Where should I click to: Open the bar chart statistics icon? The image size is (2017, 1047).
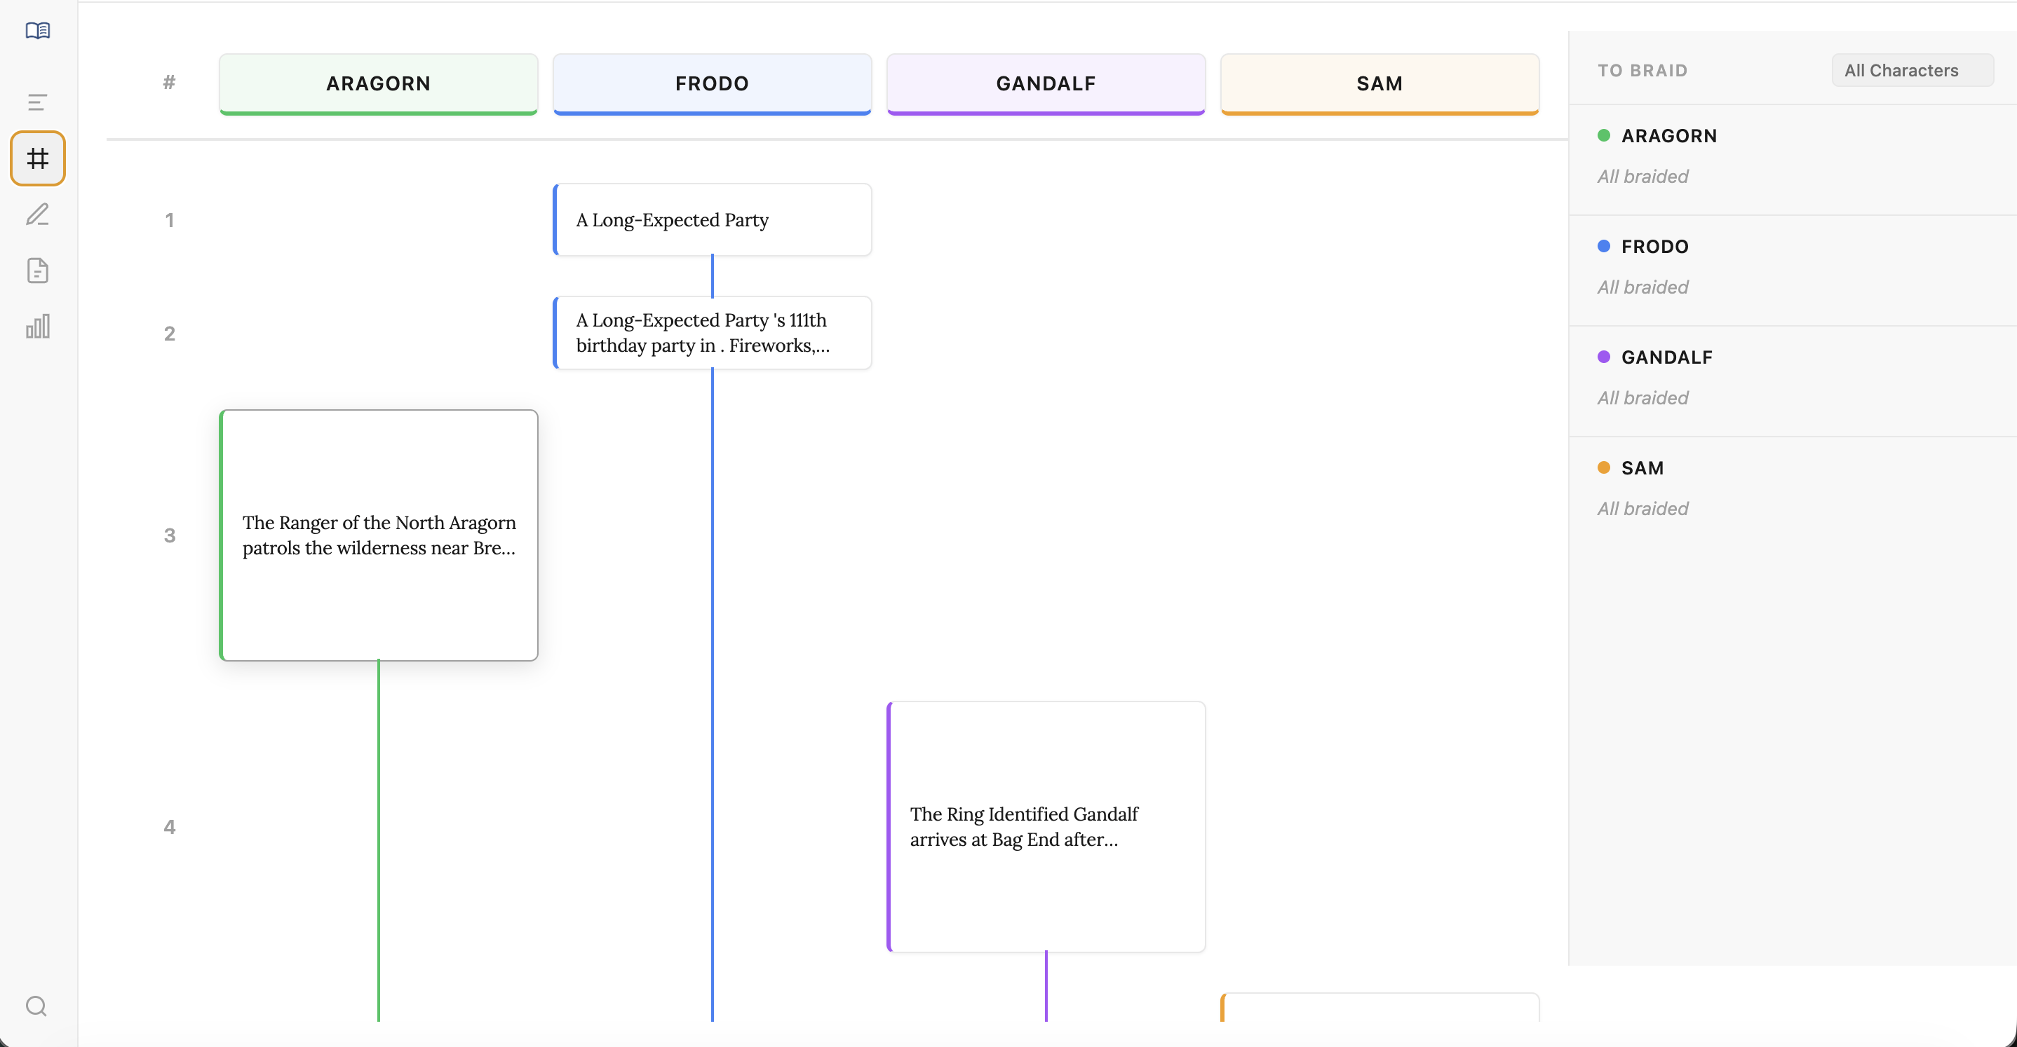pyautogui.click(x=38, y=327)
